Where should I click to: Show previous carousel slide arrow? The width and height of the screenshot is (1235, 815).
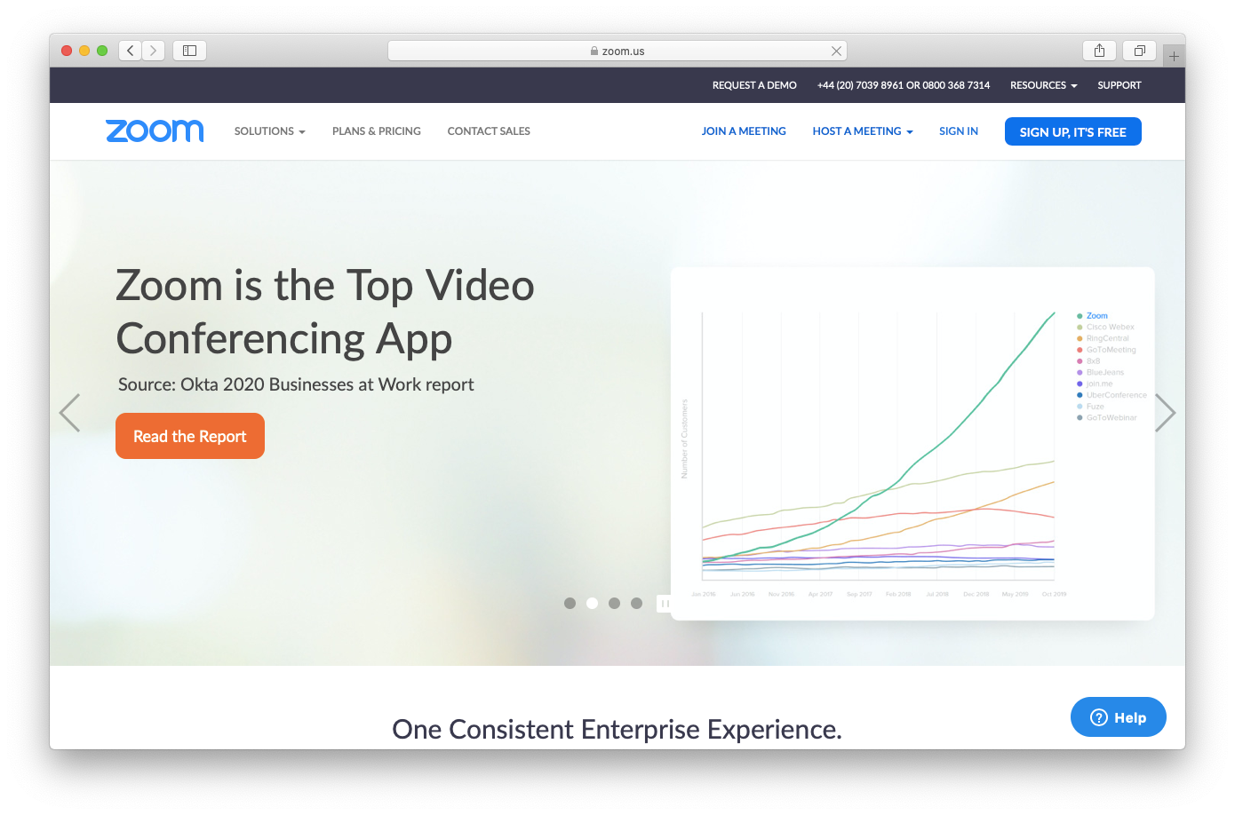pos(69,413)
